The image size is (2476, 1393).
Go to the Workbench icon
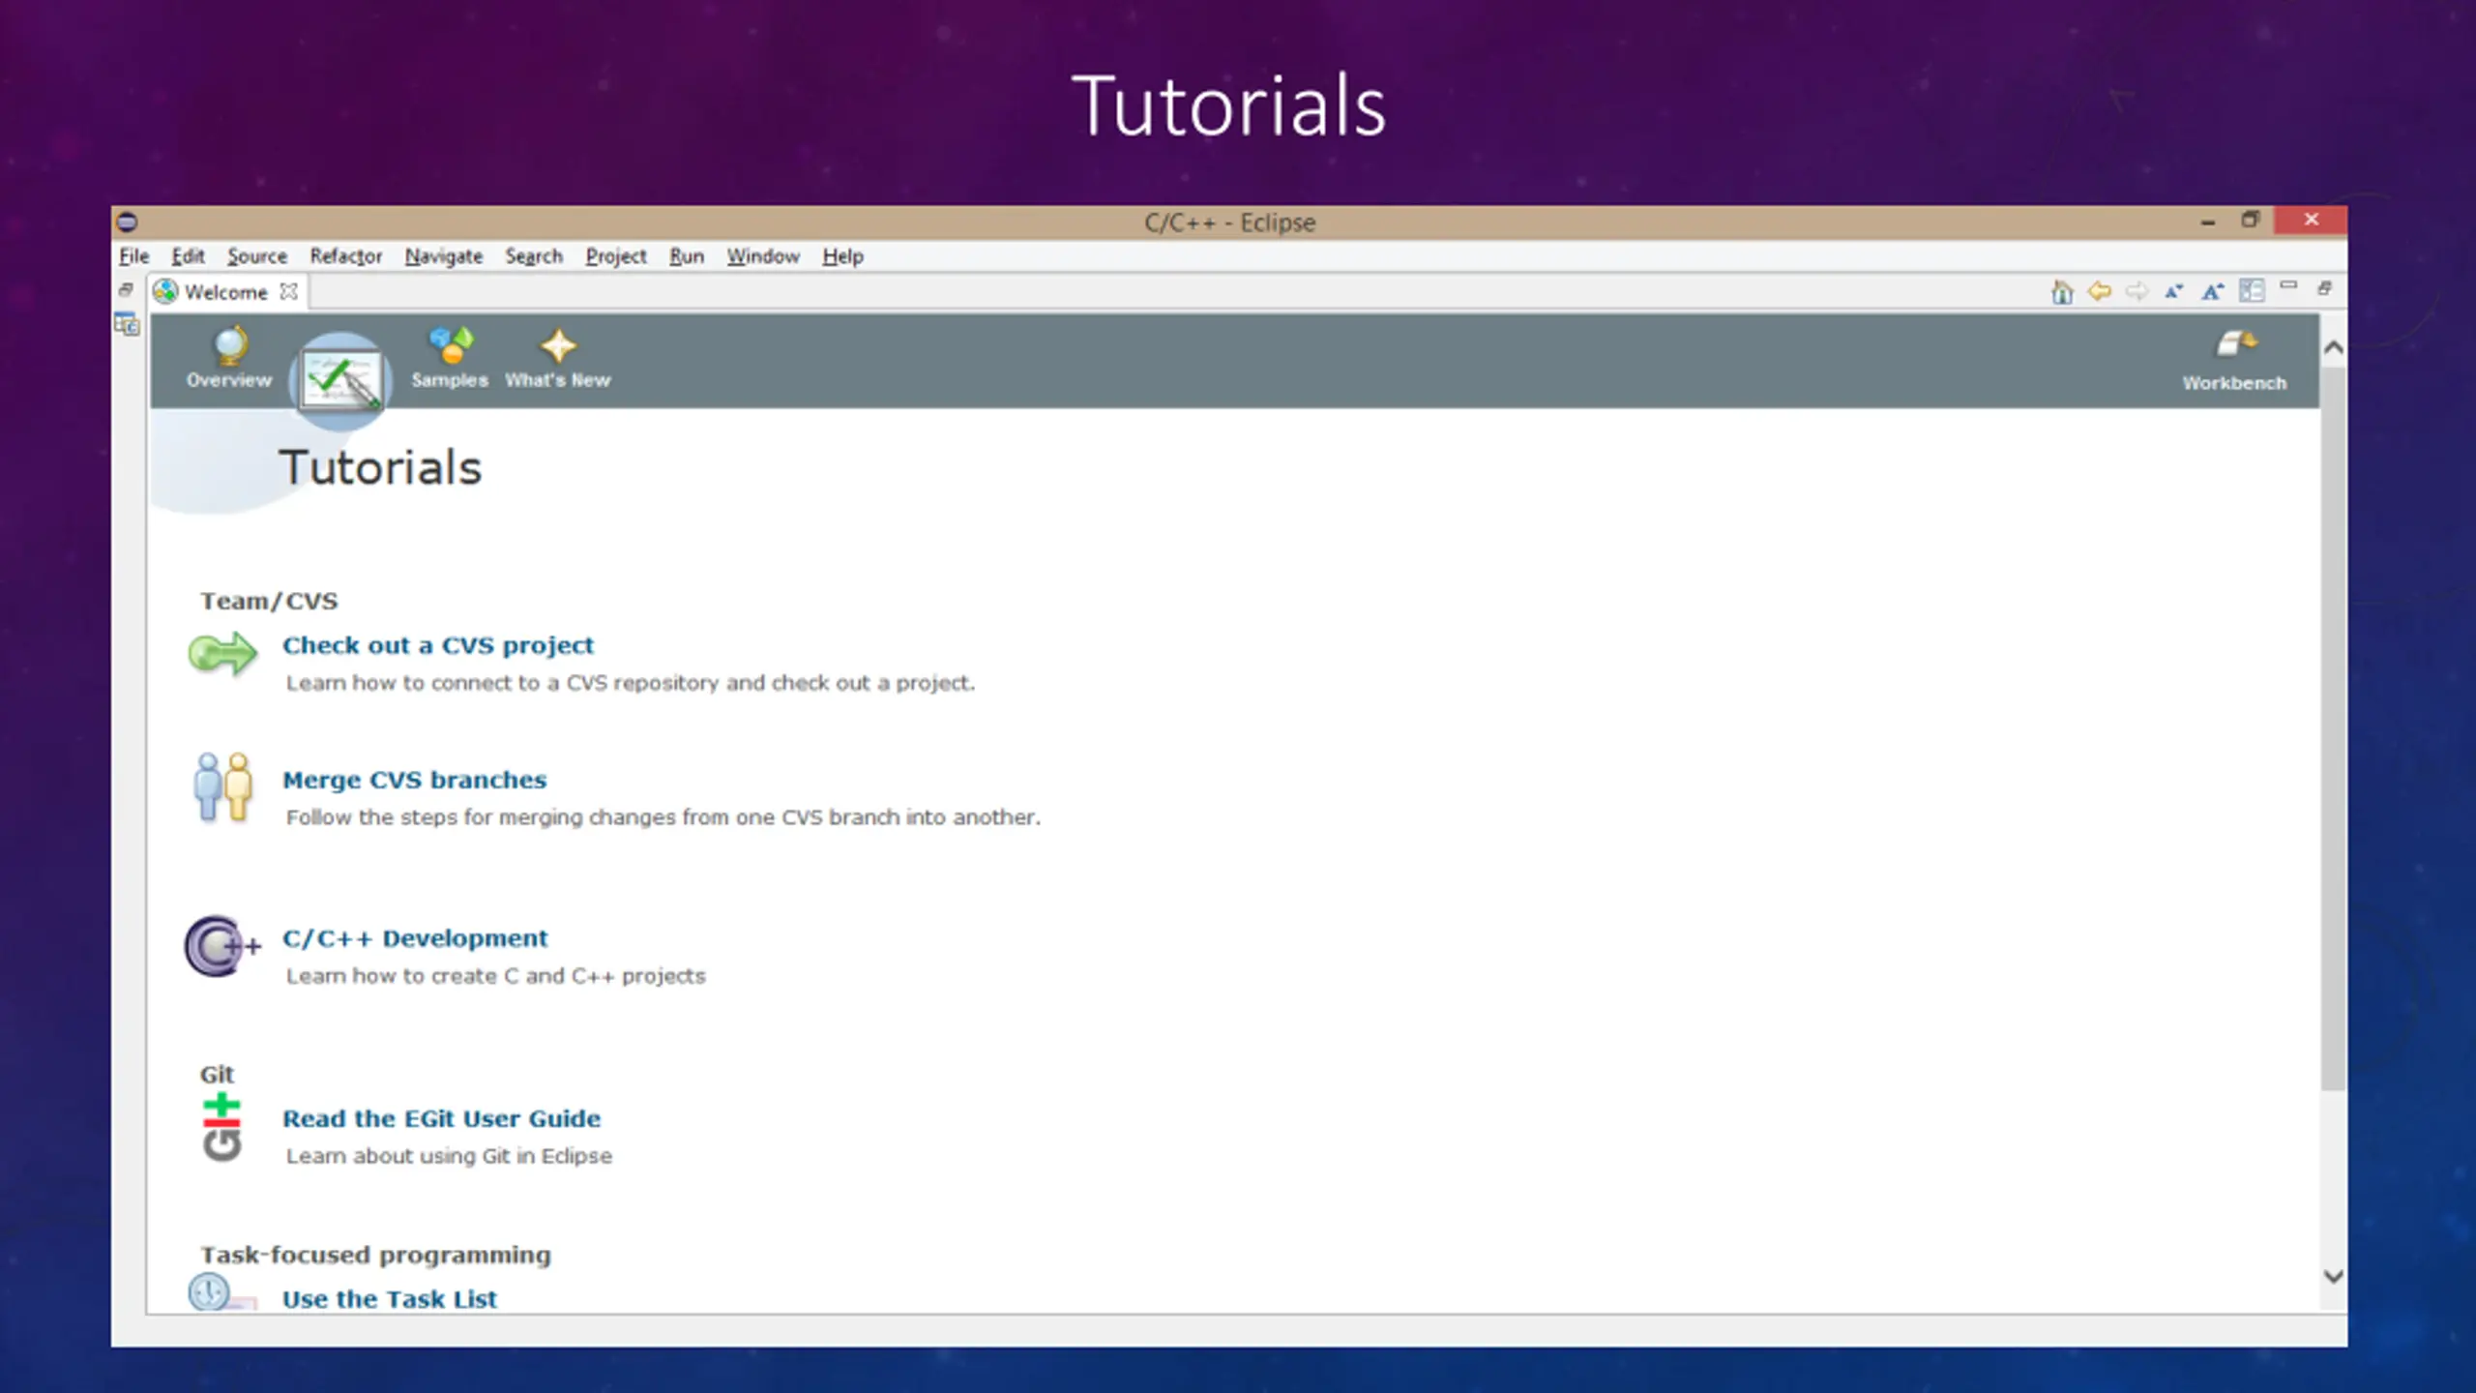[x=2236, y=343]
